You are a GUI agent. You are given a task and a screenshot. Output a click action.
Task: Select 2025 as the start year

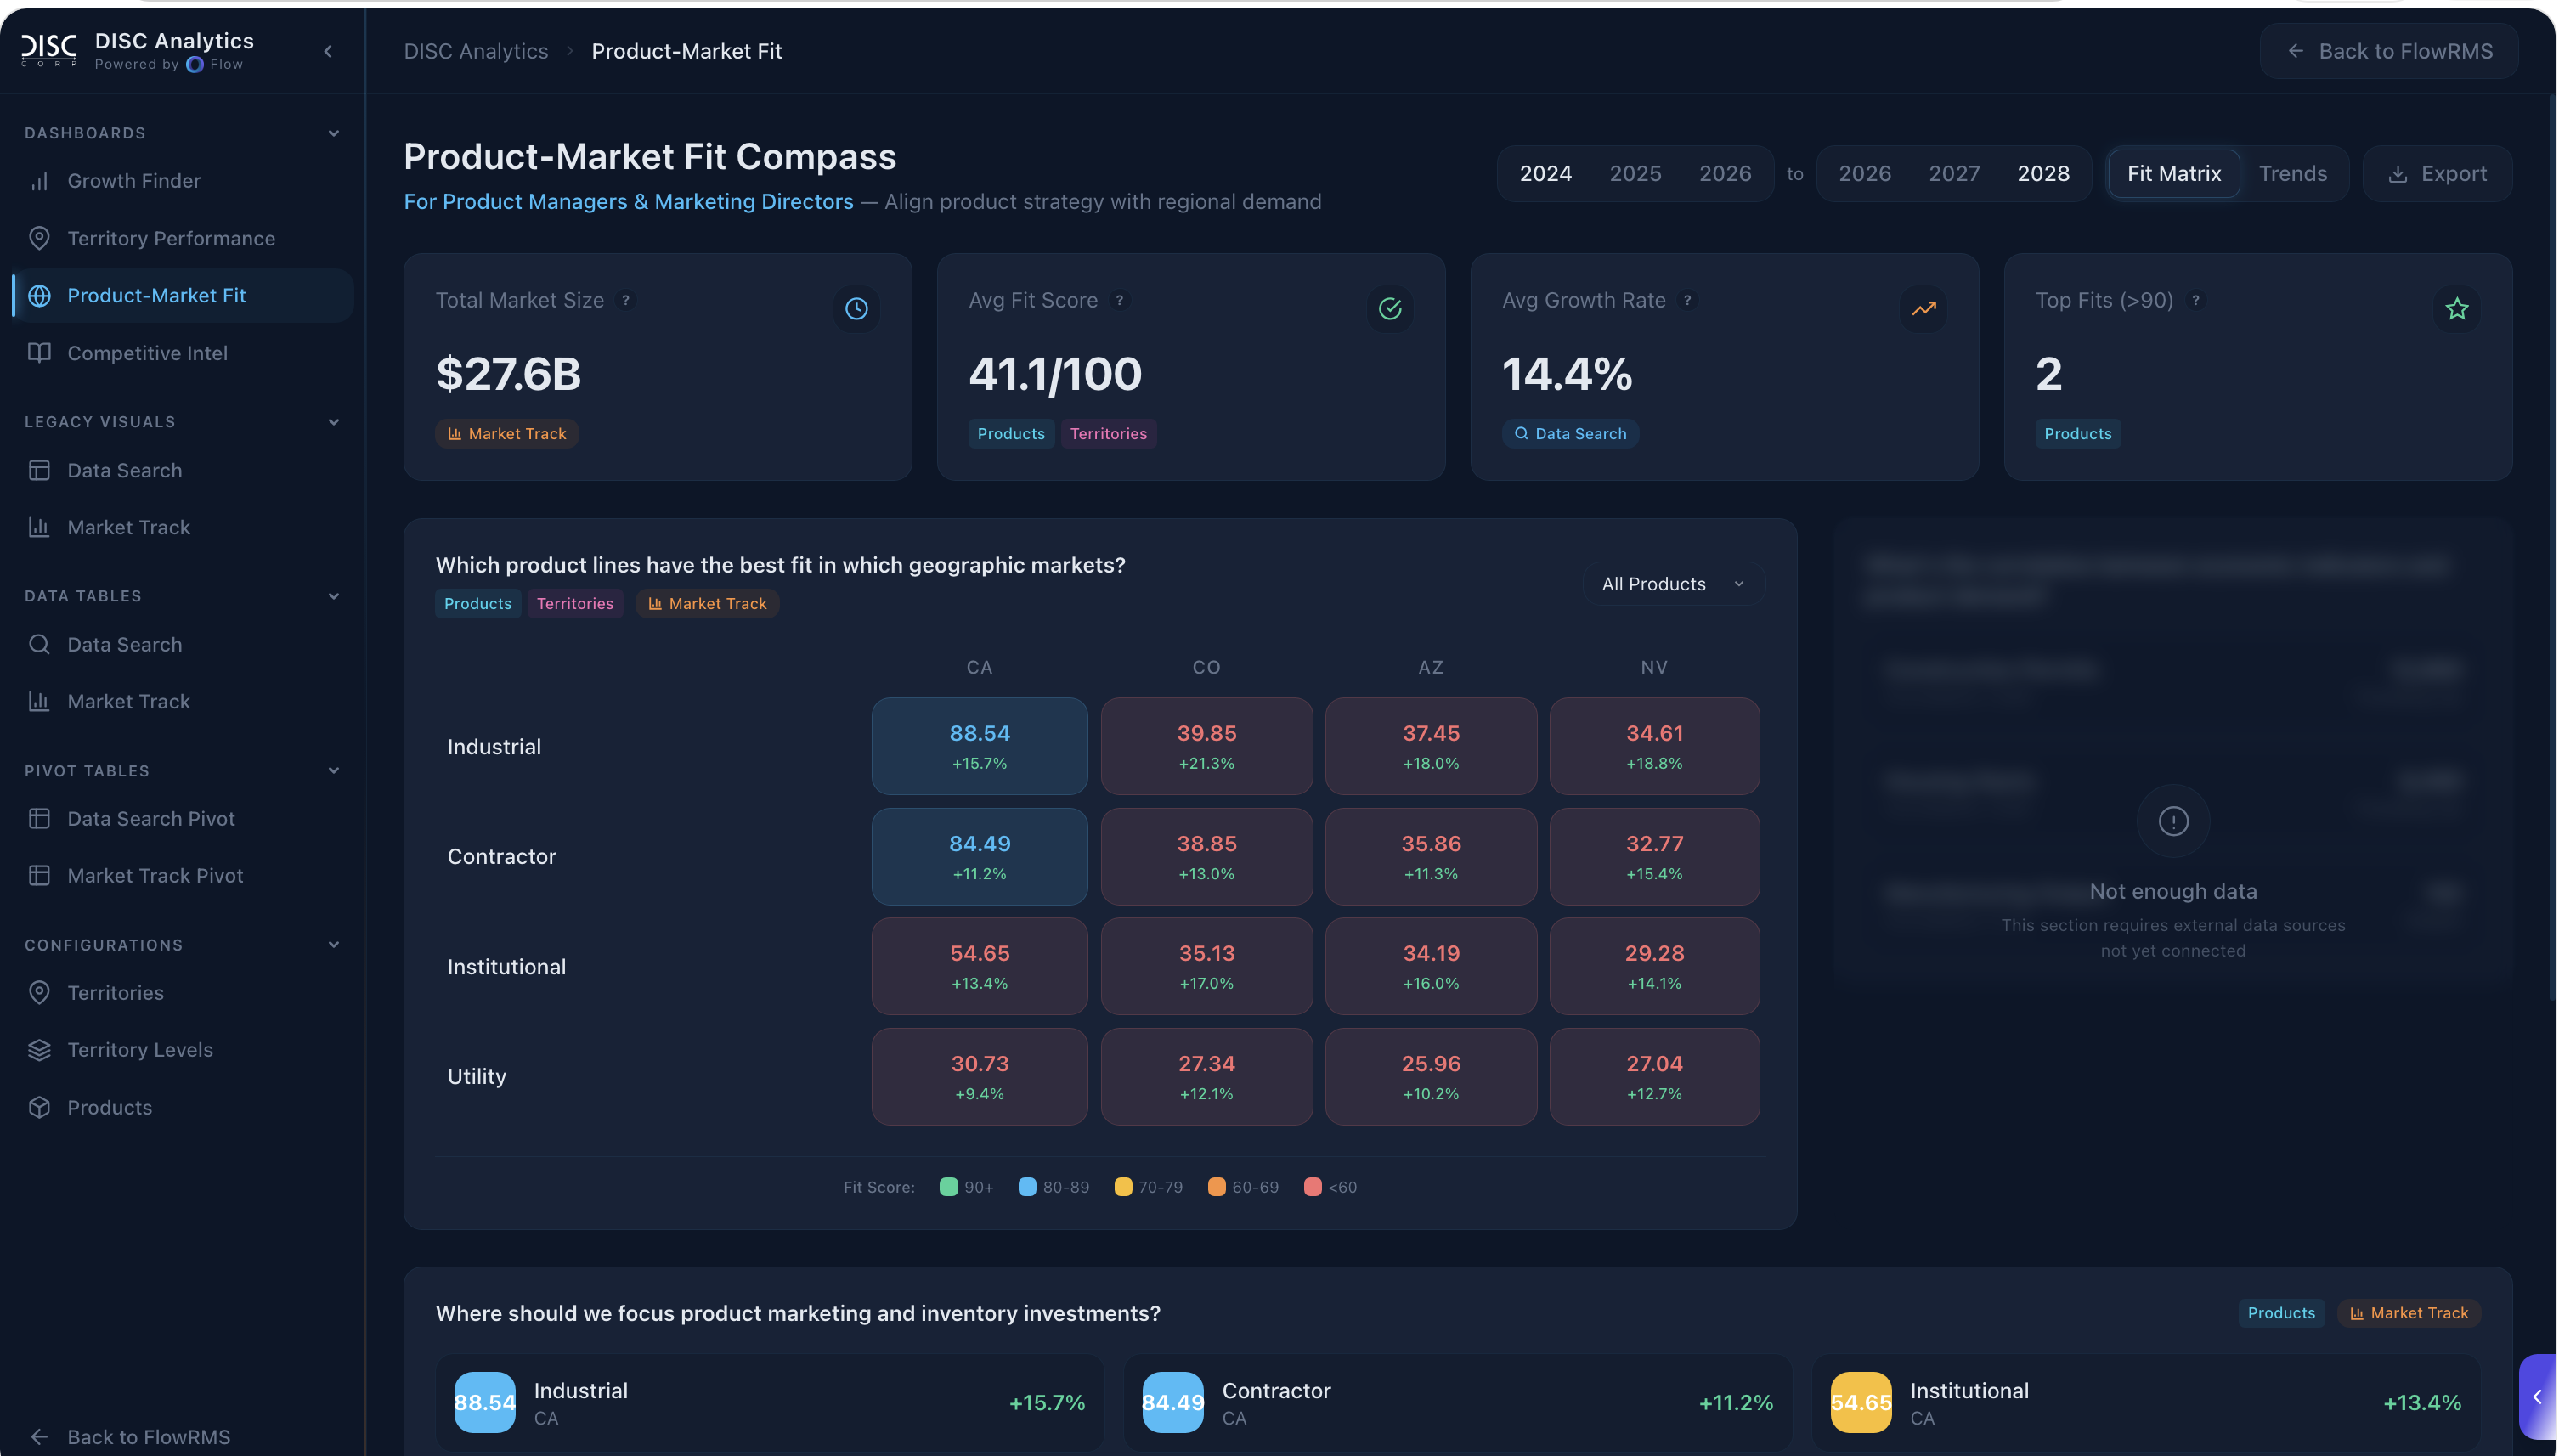pyautogui.click(x=1634, y=173)
